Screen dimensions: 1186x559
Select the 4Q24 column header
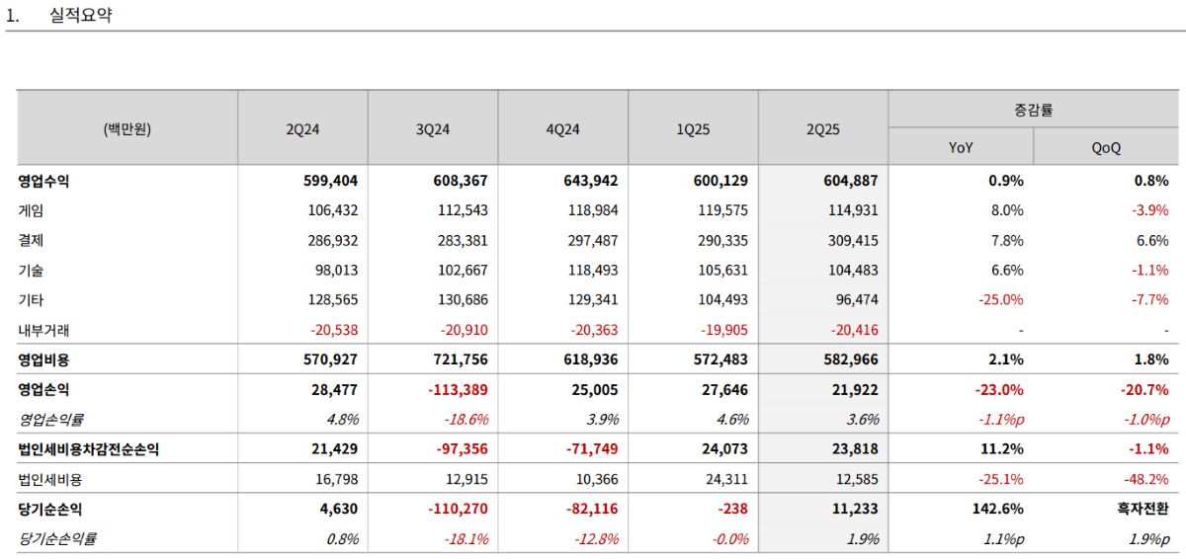563,128
